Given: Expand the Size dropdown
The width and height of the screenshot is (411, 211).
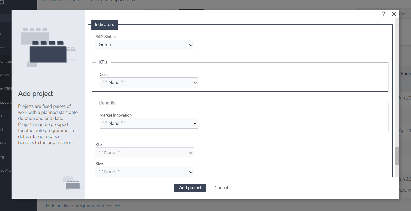Looking at the screenshot, I should coord(144,172).
